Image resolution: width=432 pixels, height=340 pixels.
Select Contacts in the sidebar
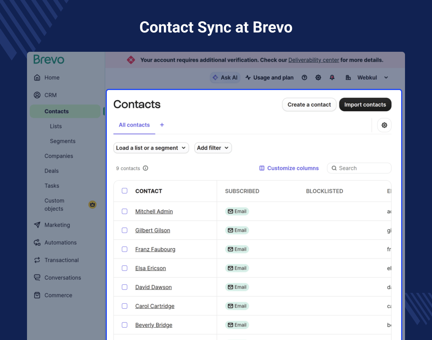tap(65, 111)
